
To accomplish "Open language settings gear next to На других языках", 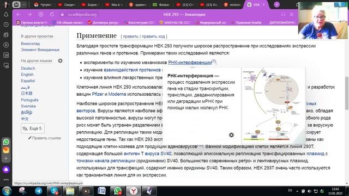I will click(61, 60).
